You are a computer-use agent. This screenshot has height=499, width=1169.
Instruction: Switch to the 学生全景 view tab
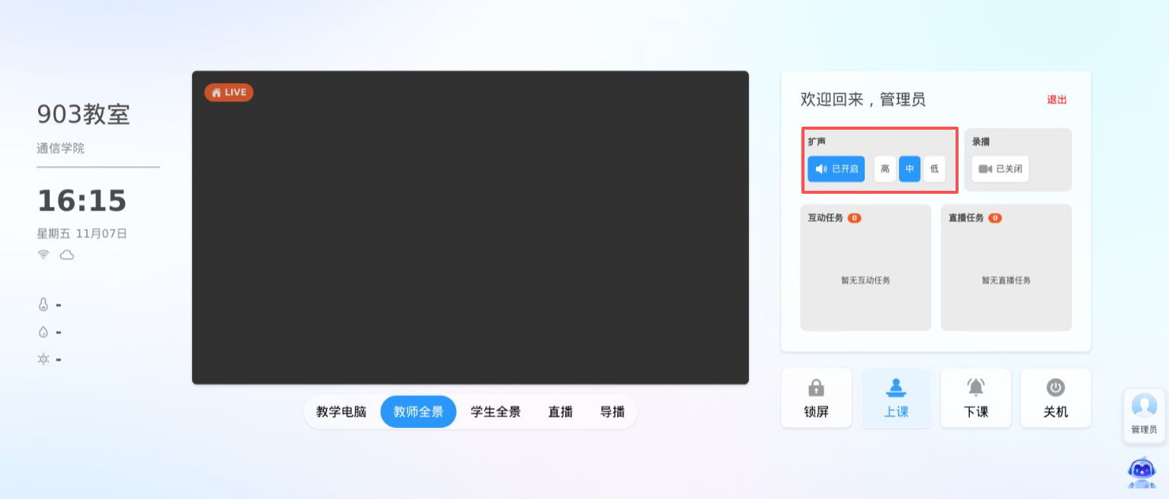(496, 412)
